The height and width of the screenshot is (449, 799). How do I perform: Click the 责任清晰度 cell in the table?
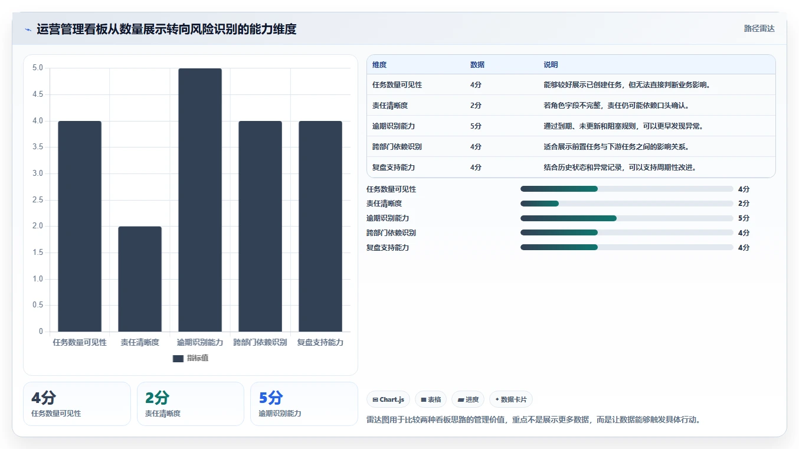(390, 106)
